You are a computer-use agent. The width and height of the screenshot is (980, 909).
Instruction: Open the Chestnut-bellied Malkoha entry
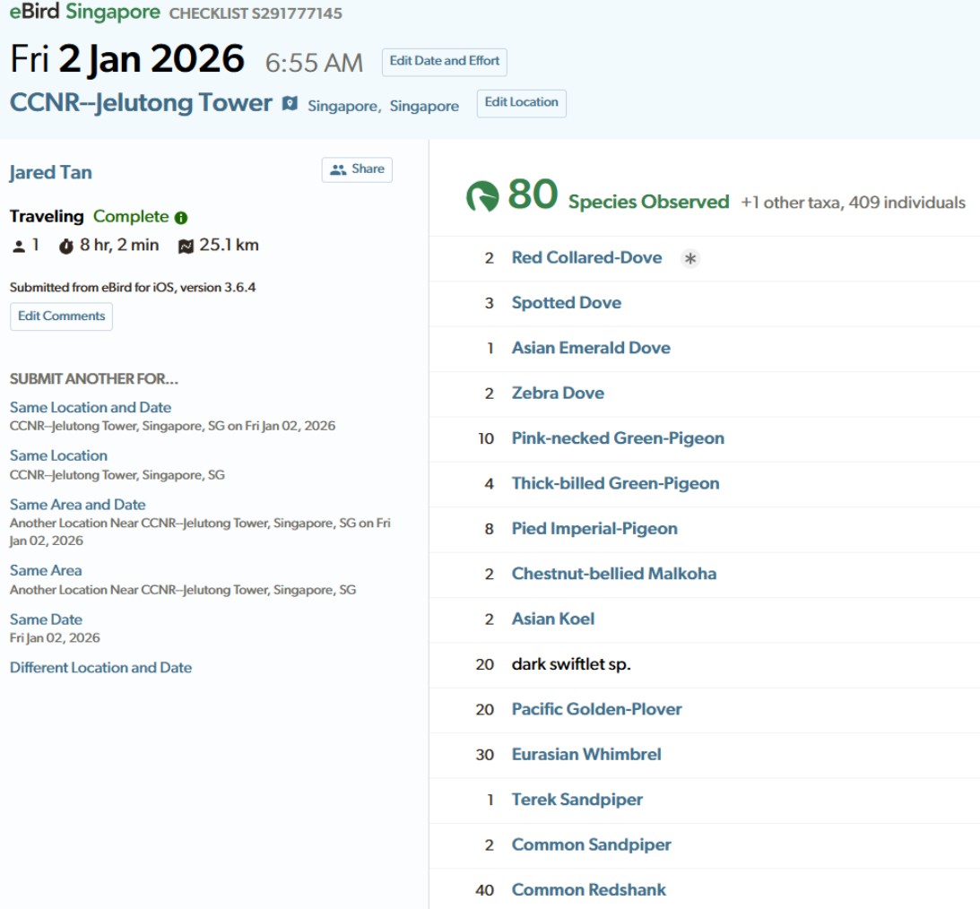coord(614,574)
